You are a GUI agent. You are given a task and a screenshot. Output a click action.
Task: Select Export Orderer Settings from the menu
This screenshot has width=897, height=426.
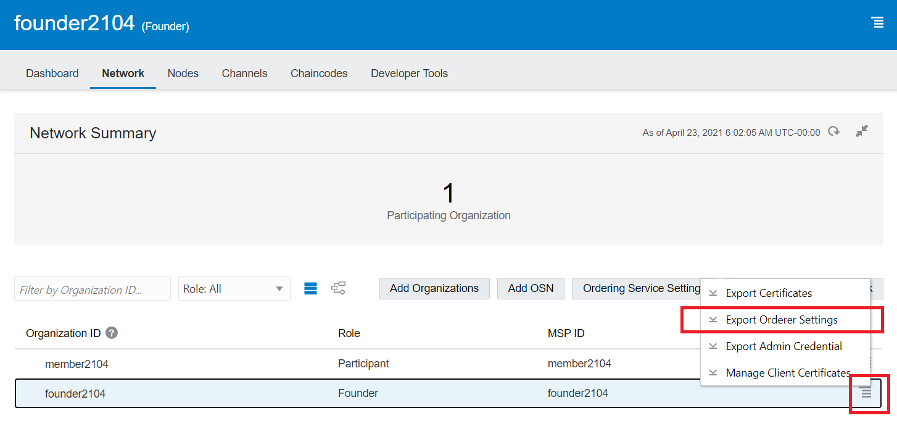click(x=782, y=319)
